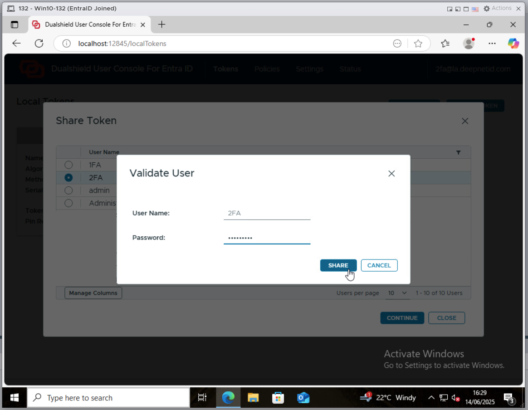Click CANCEL in the Validate User dialog
The image size is (528, 410).
click(x=379, y=265)
